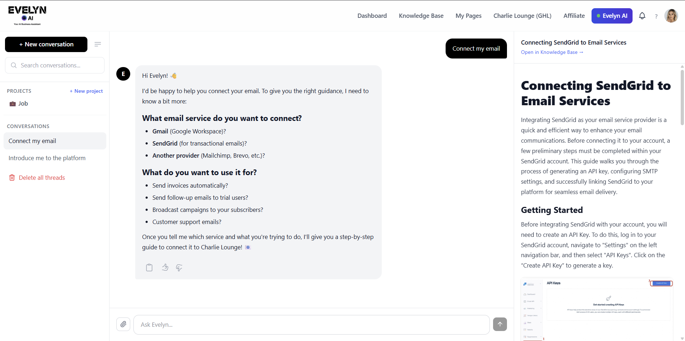Open the Affiliate menu item
The height and width of the screenshot is (341, 685).
[x=574, y=16]
